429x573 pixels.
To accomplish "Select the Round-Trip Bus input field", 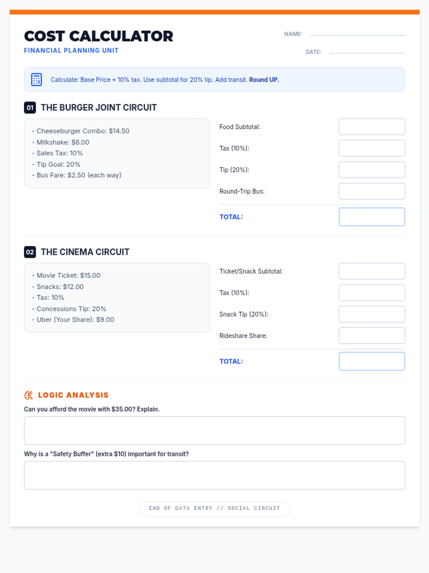I will tap(372, 191).
